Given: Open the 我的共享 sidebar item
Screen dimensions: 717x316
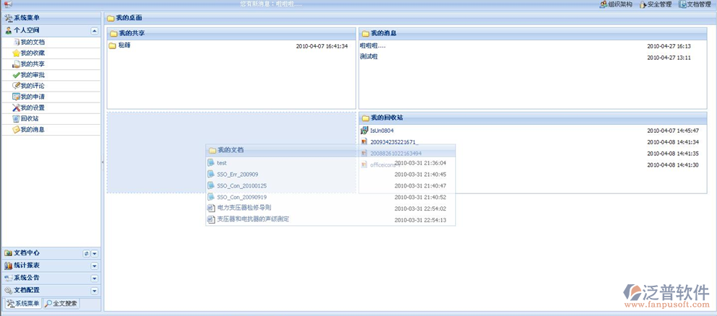Looking at the screenshot, I should (x=51, y=64).
